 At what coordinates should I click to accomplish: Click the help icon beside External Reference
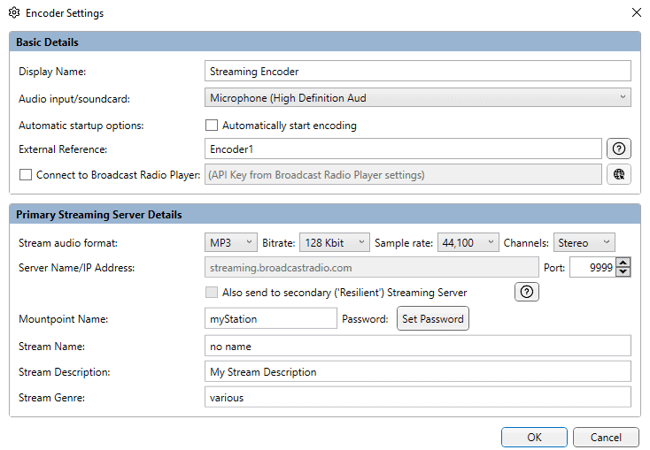click(618, 149)
